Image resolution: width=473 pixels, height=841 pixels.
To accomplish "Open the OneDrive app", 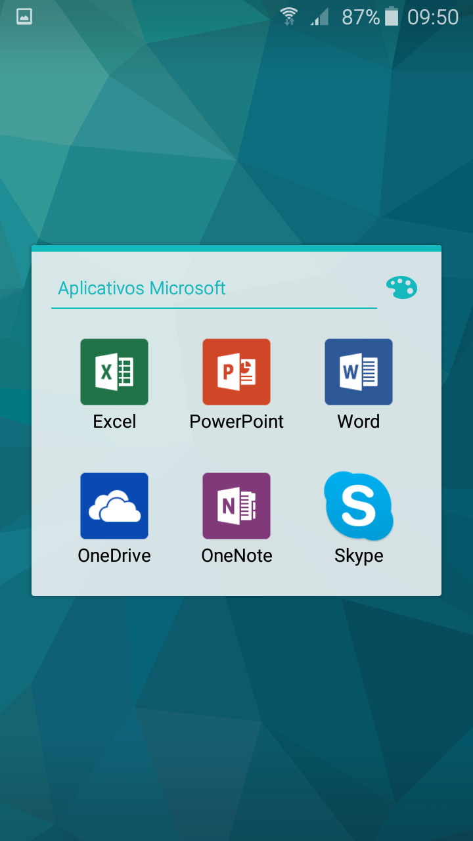I will coord(114,506).
